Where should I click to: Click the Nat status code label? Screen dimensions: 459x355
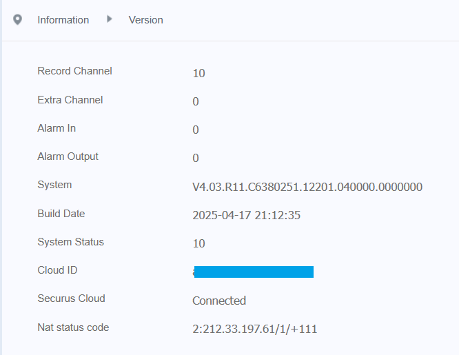pos(73,327)
